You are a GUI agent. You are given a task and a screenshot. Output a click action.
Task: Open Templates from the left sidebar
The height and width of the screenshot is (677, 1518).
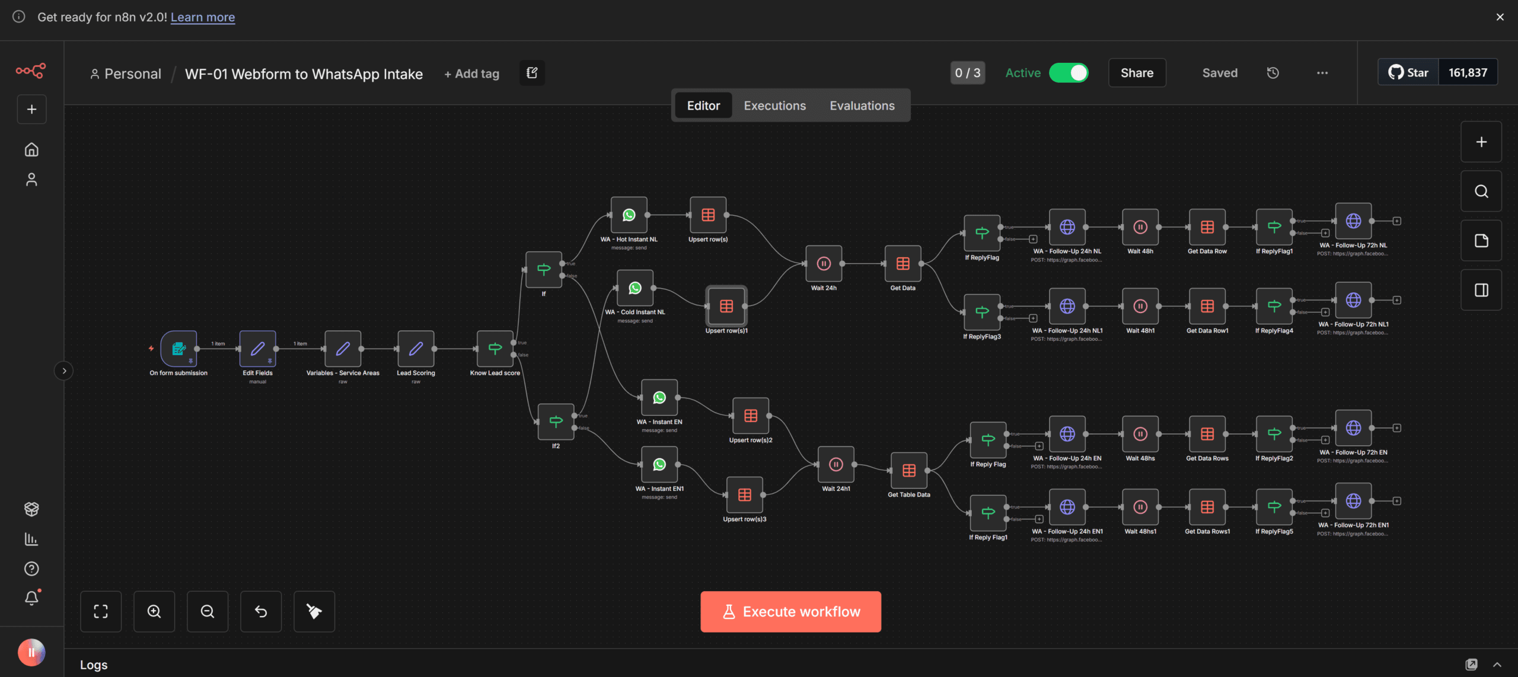coord(31,509)
